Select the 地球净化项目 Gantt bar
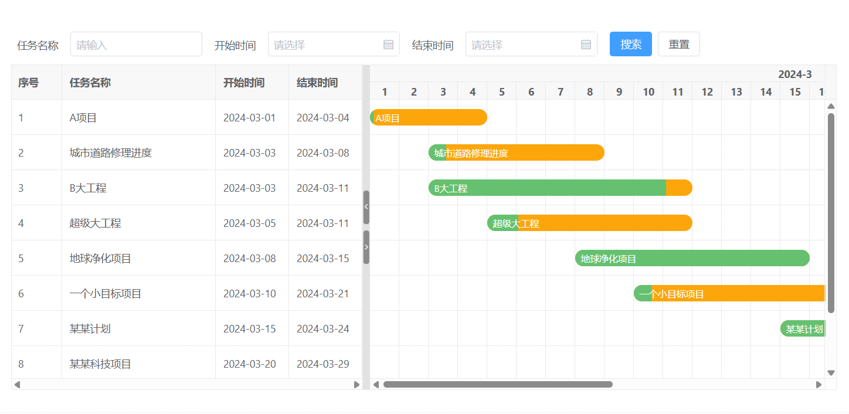 (x=692, y=259)
